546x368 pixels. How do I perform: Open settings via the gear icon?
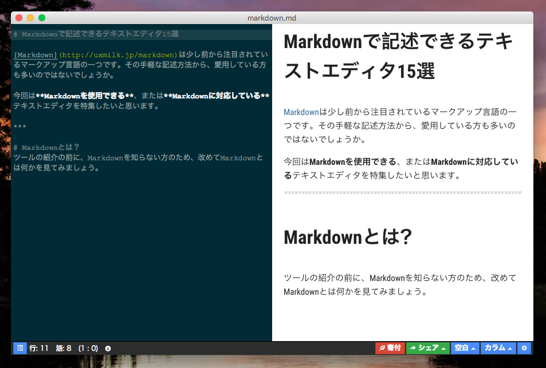tap(524, 348)
